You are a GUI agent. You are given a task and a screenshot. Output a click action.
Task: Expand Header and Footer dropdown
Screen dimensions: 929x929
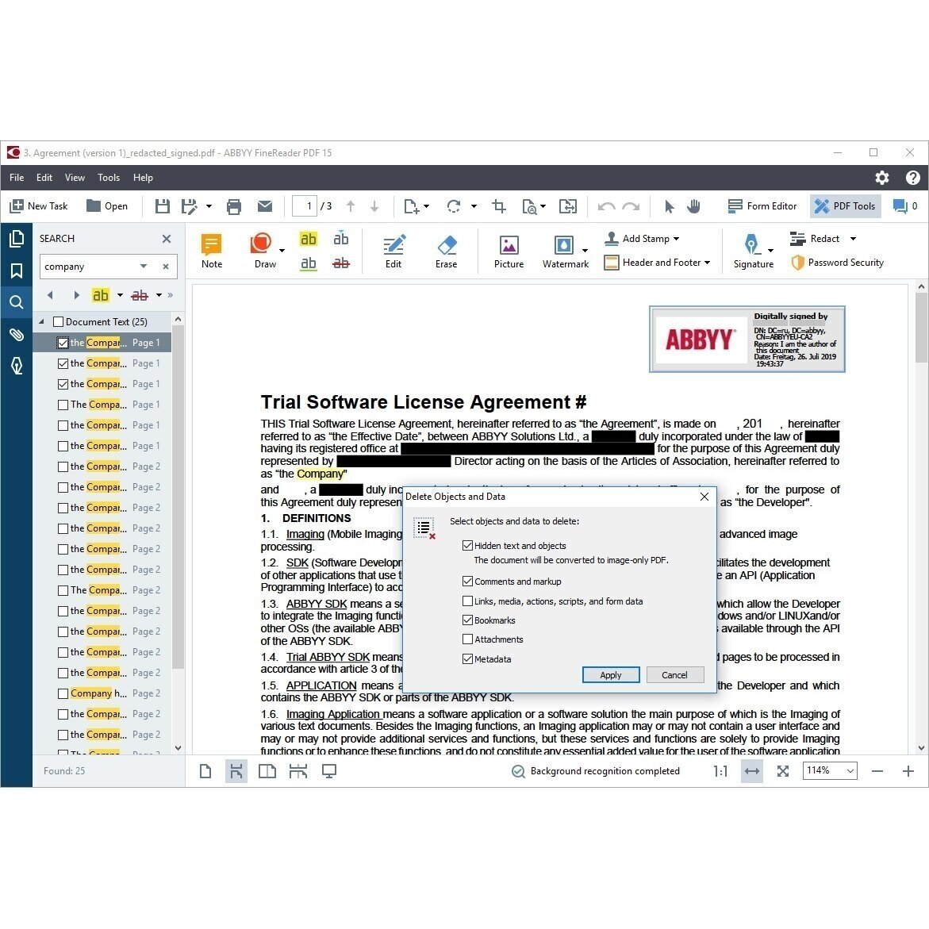click(708, 263)
